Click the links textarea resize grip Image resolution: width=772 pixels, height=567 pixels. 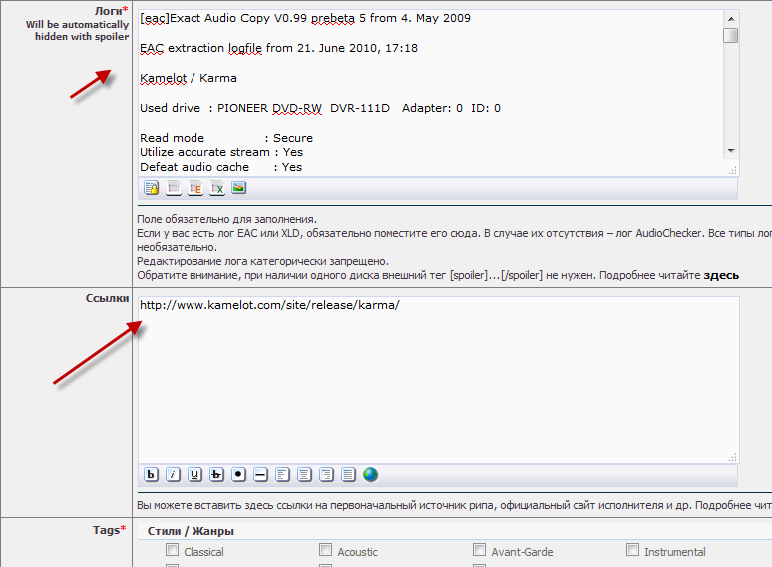[x=733, y=457]
